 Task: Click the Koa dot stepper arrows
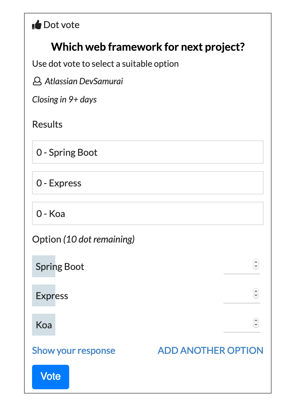coord(256,322)
